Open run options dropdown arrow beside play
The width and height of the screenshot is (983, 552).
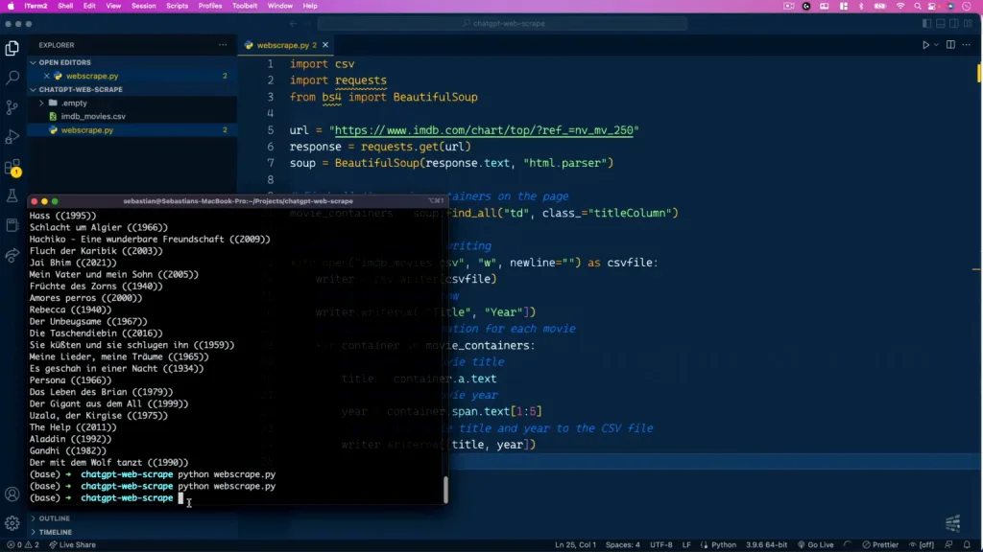click(937, 45)
